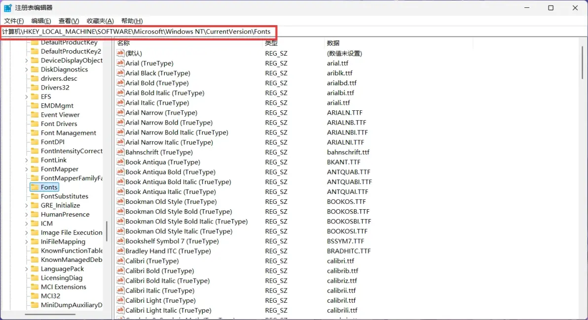Click the string value icon for (默认)
588x320 pixels.
pyautogui.click(x=120, y=53)
